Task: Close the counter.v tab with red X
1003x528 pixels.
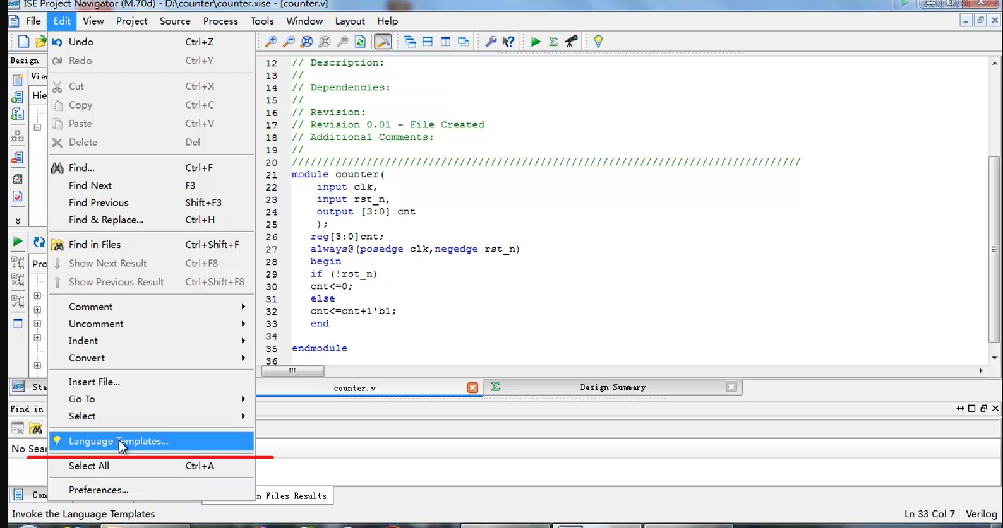Action: [x=472, y=387]
